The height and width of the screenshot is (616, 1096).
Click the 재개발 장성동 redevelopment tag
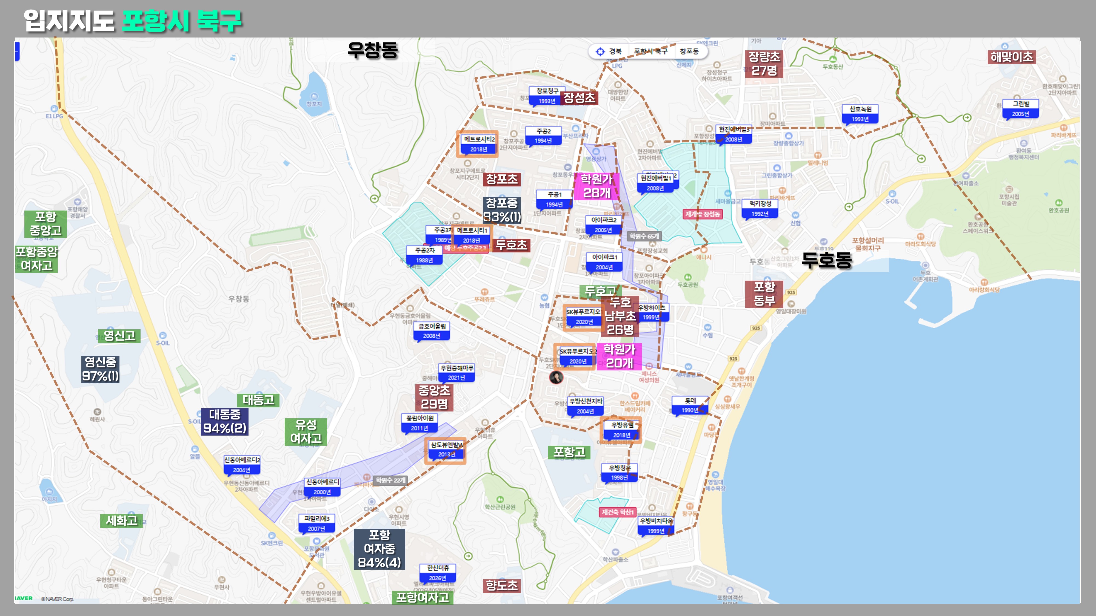click(x=703, y=214)
